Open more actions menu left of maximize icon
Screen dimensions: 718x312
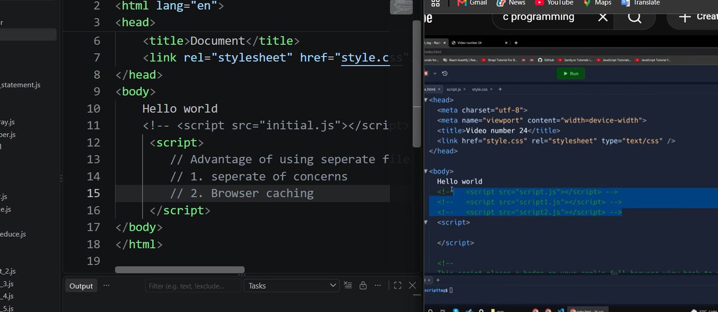[378, 286]
